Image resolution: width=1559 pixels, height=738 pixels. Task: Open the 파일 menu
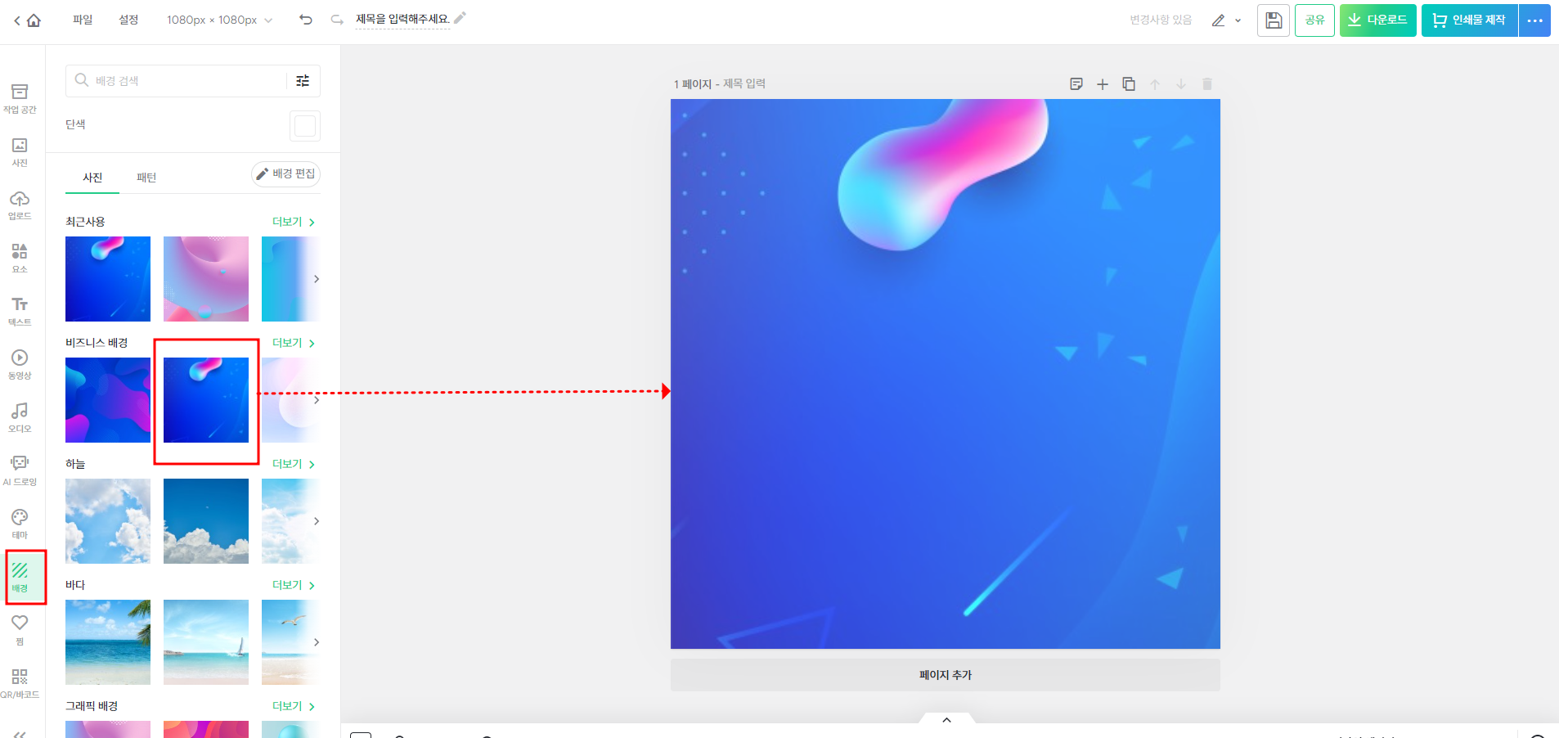click(83, 20)
